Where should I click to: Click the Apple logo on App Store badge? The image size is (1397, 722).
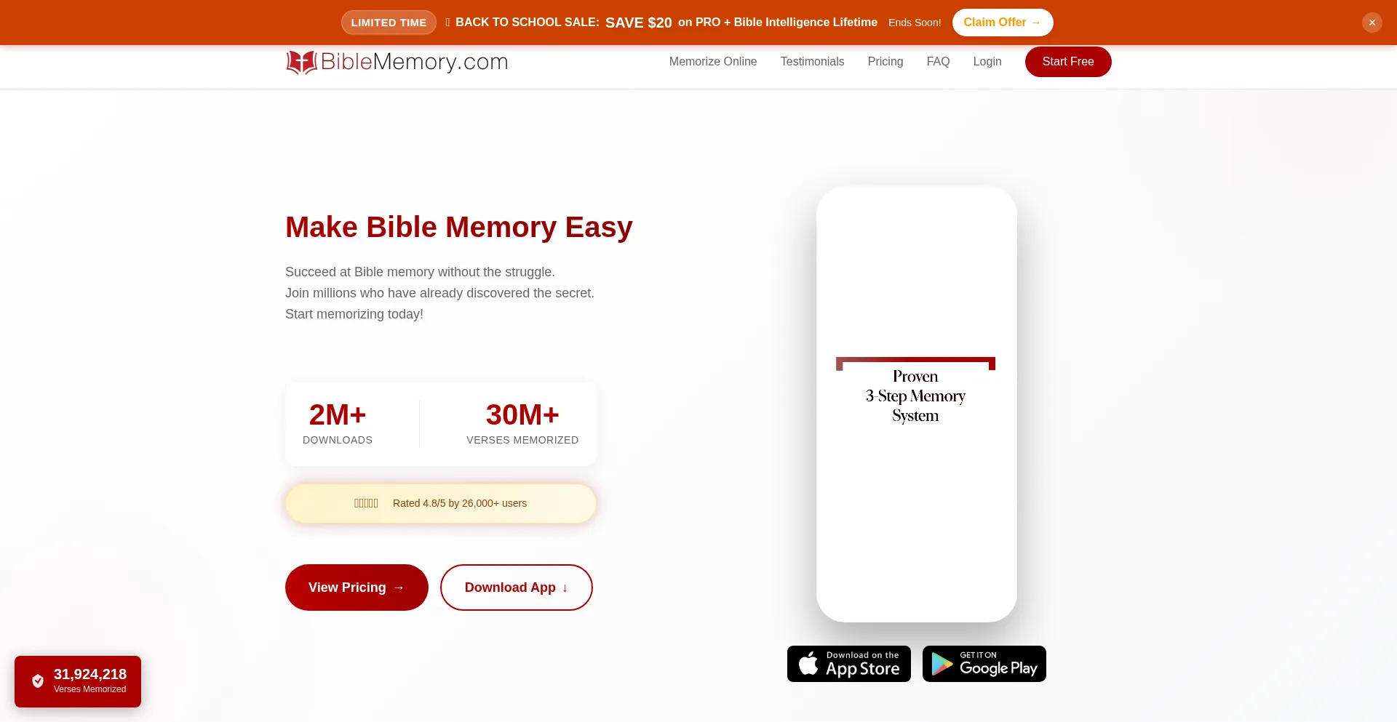coord(808,664)
